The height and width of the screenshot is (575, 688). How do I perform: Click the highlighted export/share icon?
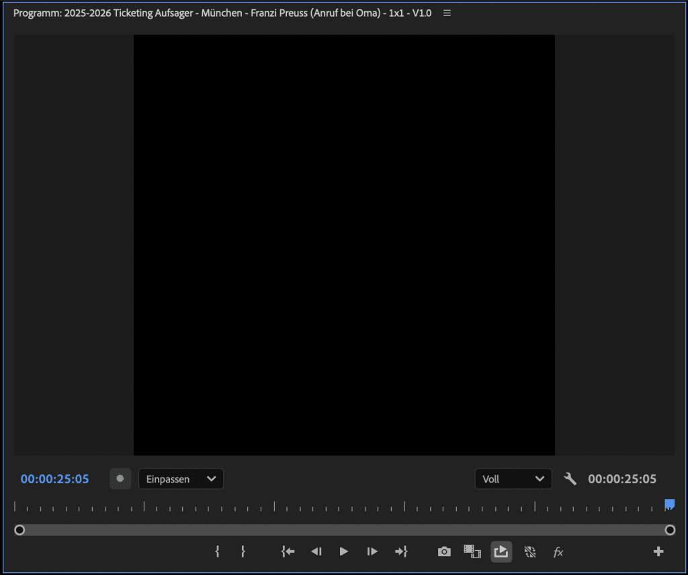coord(501,552)
